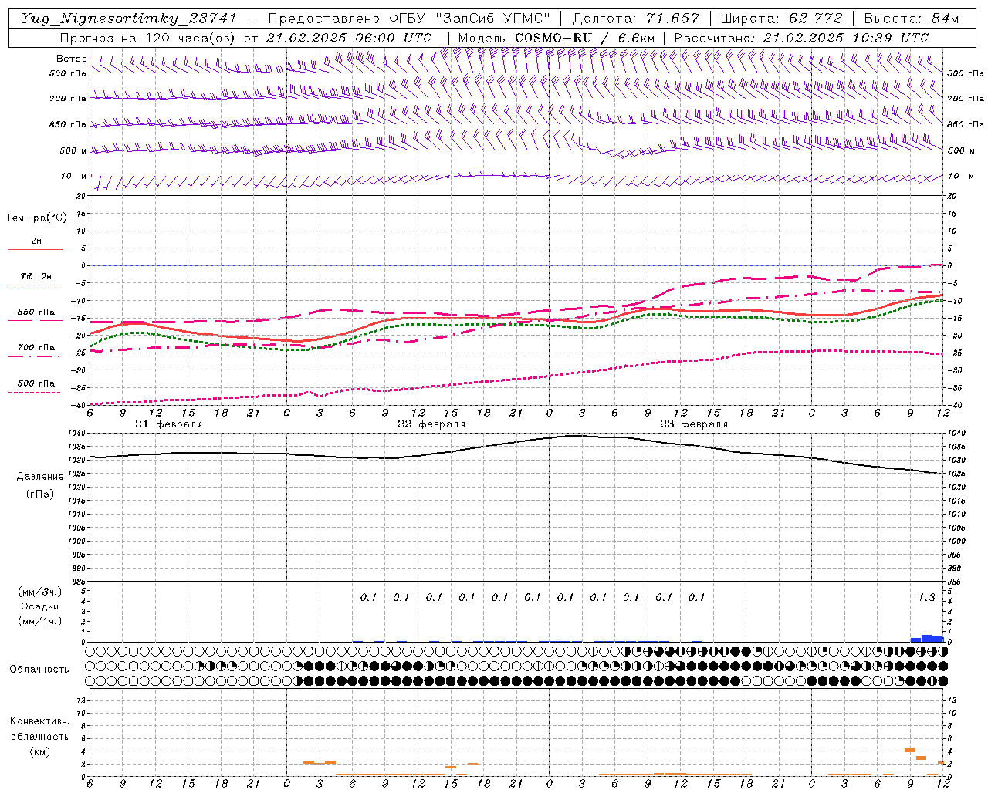Click the Модель COSMO-RU / 6.6км label

tap(556, 38)
